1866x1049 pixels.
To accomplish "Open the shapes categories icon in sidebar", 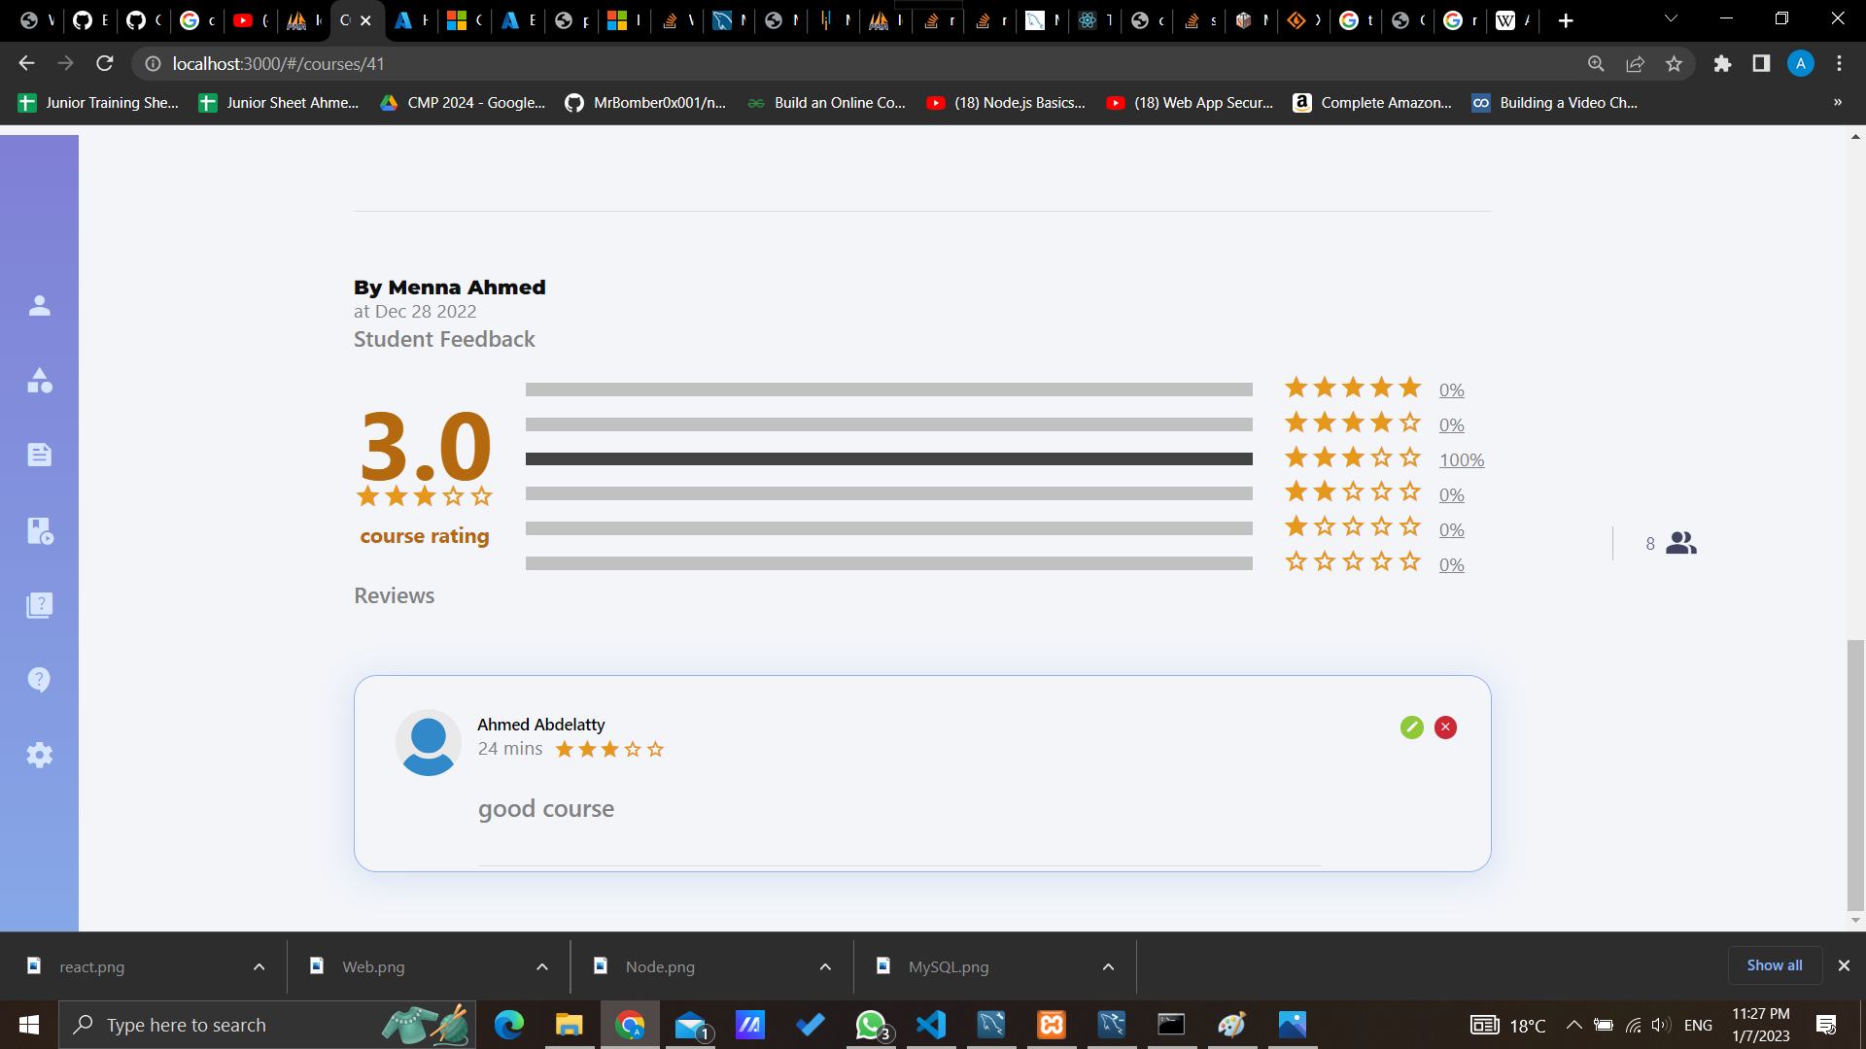I will 39,381.
